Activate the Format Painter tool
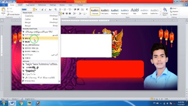The image size is (188, 106). click(x=13, y=14)
